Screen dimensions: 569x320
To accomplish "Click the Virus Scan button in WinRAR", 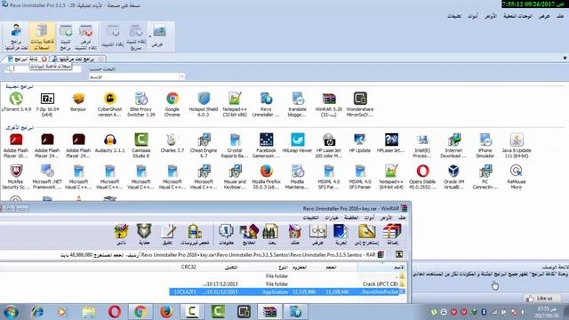I will tap(195, 235).
